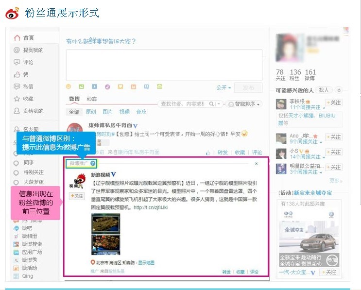Select the 原创 filter tab
The width and height of the screenshot is (361, 290).
tap(91, 112)
